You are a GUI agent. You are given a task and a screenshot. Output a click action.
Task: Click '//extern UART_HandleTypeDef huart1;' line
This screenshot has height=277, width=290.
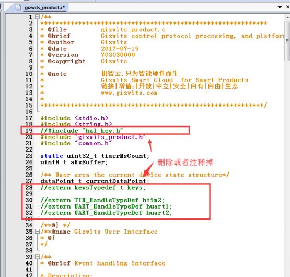[106, 206]
